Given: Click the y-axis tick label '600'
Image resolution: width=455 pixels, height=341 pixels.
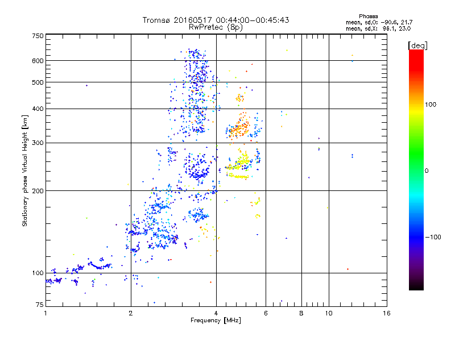Looking at the screenshot, I should (x=38, y=61).
